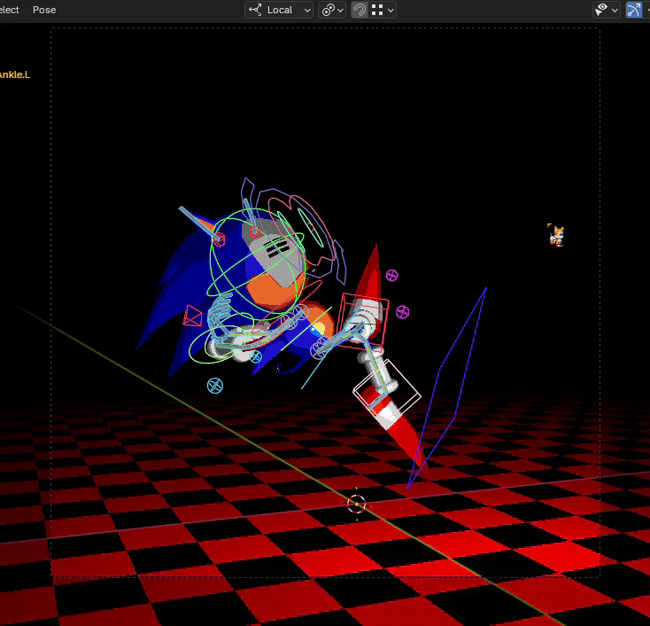Open the Local transform orientation dropdown

(x=279, y=10)
